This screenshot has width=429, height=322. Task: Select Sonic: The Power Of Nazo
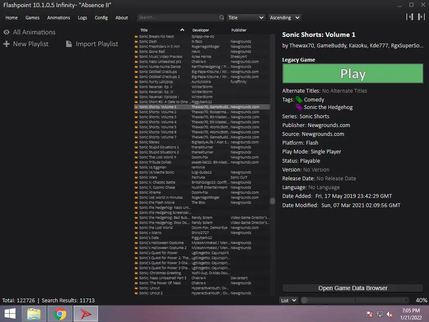(202, 283)
